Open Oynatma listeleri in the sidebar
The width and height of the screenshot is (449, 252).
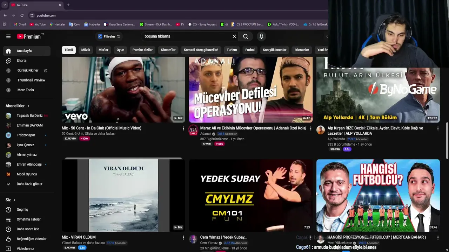[27, 219]
